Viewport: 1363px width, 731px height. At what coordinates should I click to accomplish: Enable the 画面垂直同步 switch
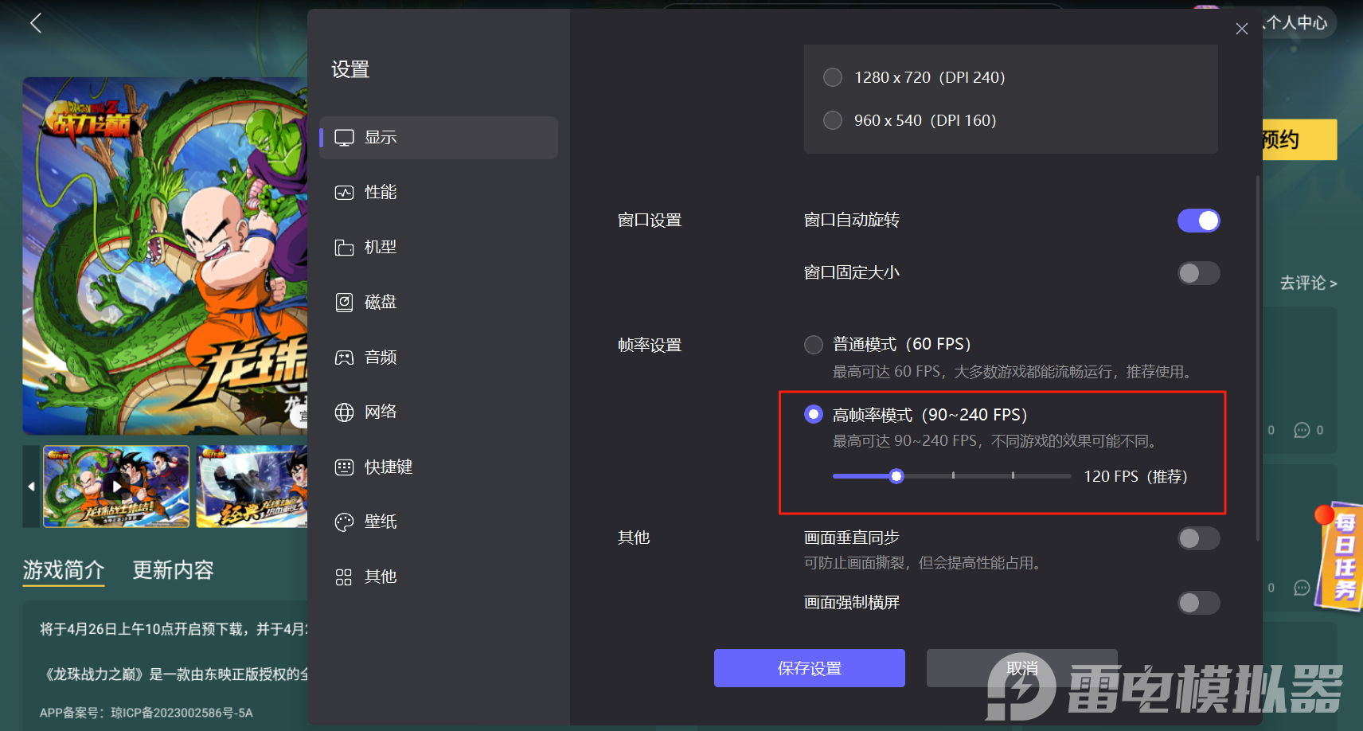pos(1199,538)
